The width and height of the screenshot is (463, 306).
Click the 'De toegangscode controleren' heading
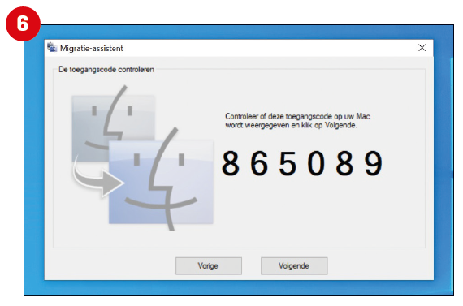coord(106,69)
